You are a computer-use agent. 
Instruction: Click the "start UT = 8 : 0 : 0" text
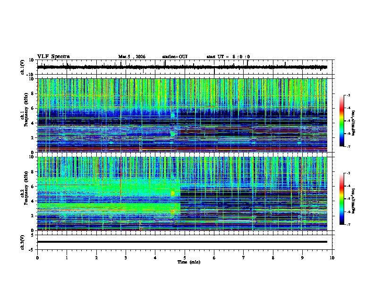[228, 57]
